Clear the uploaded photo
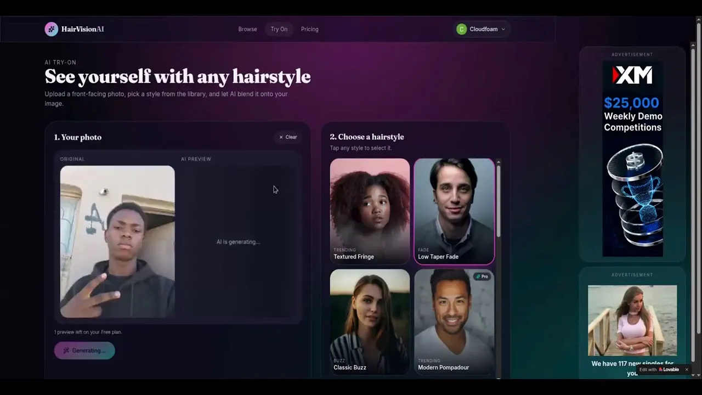Screen dimensions: 702x395 point(288,137)
